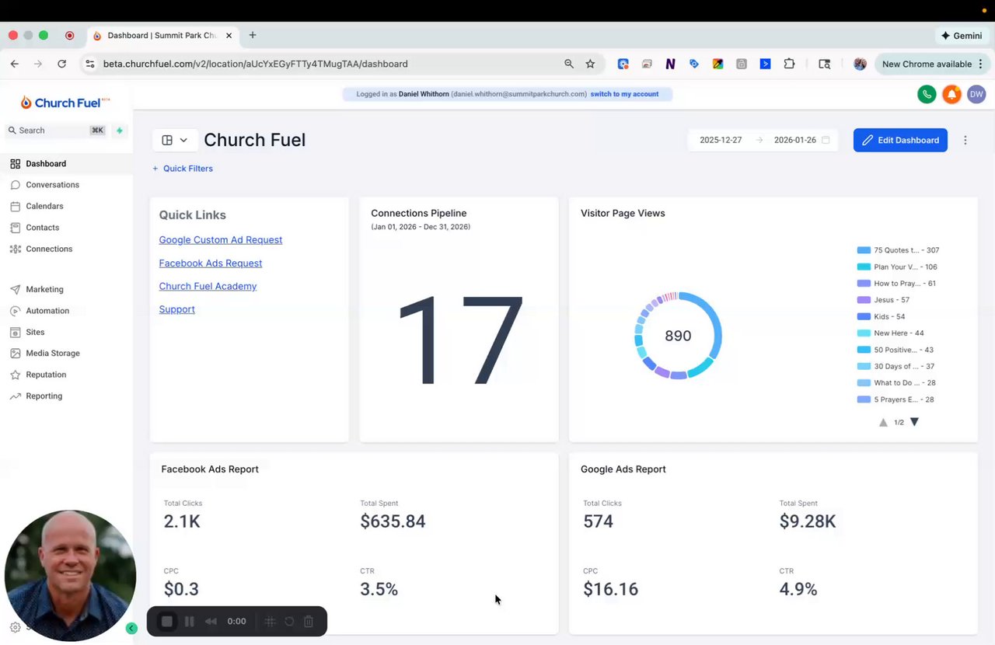Set the end date 2026-01-26
Screen dimensions: 995x645
click(794, 140)
